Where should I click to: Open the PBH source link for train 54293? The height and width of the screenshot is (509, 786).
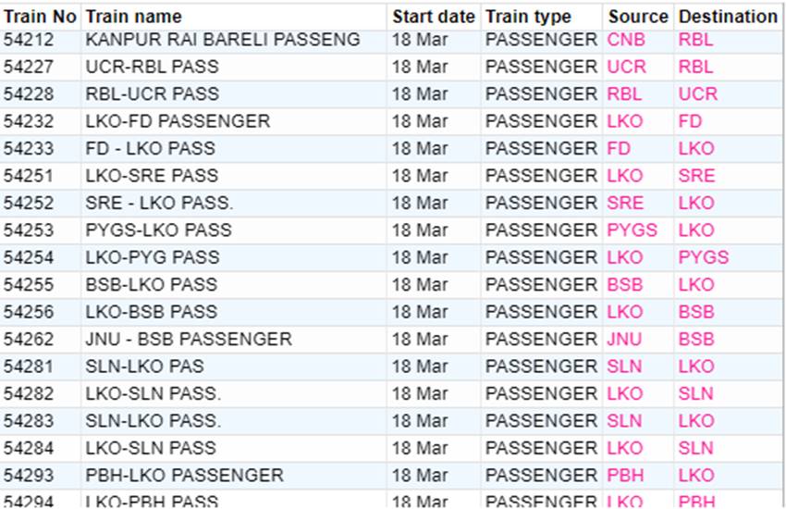tap(625, 475)
